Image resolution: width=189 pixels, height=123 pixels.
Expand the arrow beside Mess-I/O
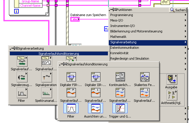[x=185, y=20]
